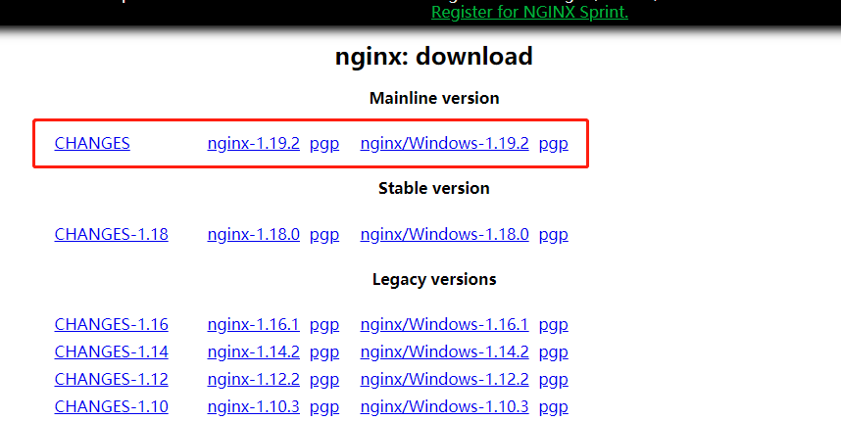Image resolution: width=841 pixels, height=421 pixels.
Task: Select the 'Mainline version' heading text
Action: point(434,98)
